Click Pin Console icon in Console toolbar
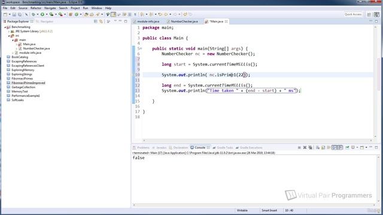This screenshot has height=215, width=383. tap(347, 148)
